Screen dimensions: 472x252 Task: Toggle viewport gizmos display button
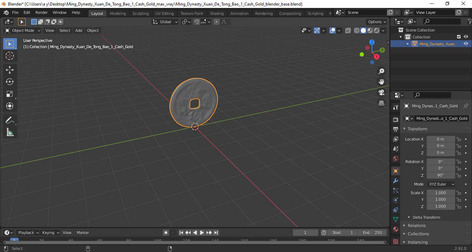pos(317,30)
